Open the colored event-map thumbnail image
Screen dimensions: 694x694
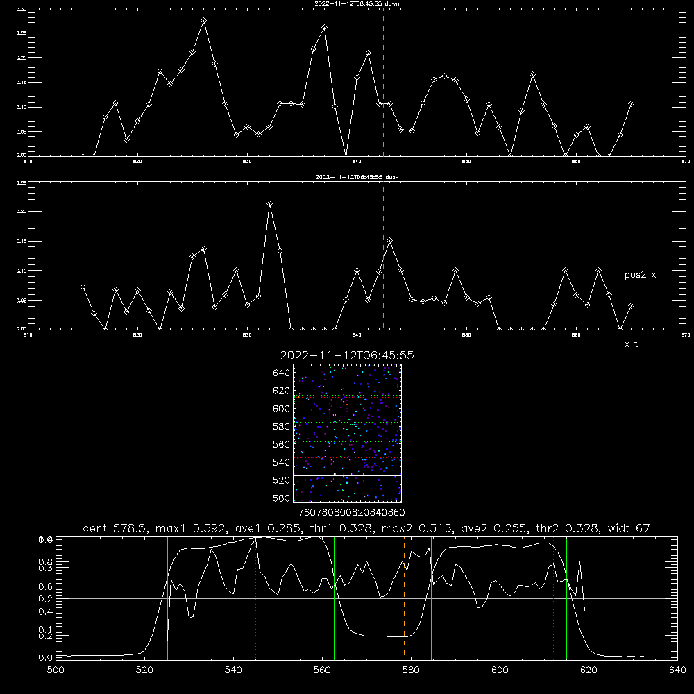point(347,433)
